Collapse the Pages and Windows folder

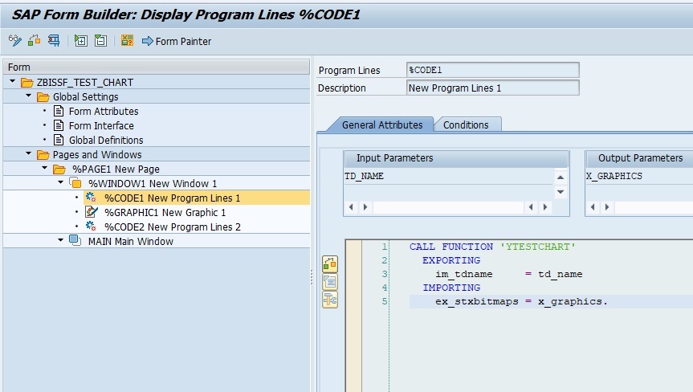pos(29,153)
